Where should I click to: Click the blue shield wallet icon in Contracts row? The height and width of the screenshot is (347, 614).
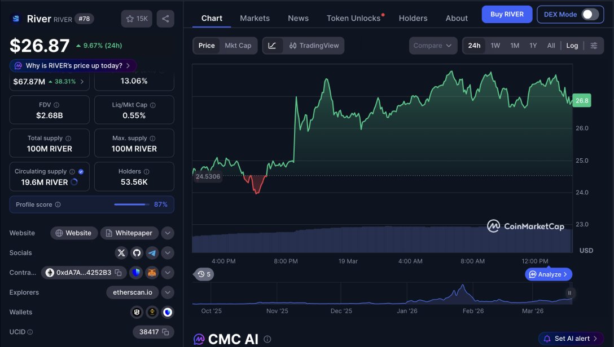point(136,273)
